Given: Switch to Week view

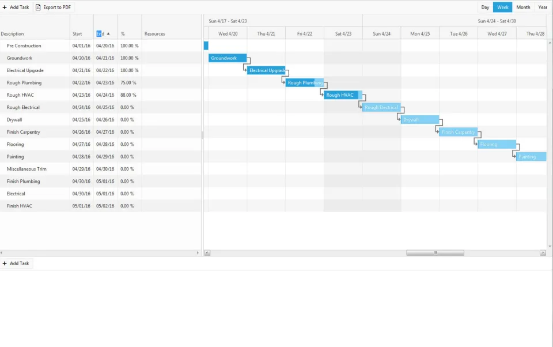Looking at the screenshot, I should click(502, 7).
